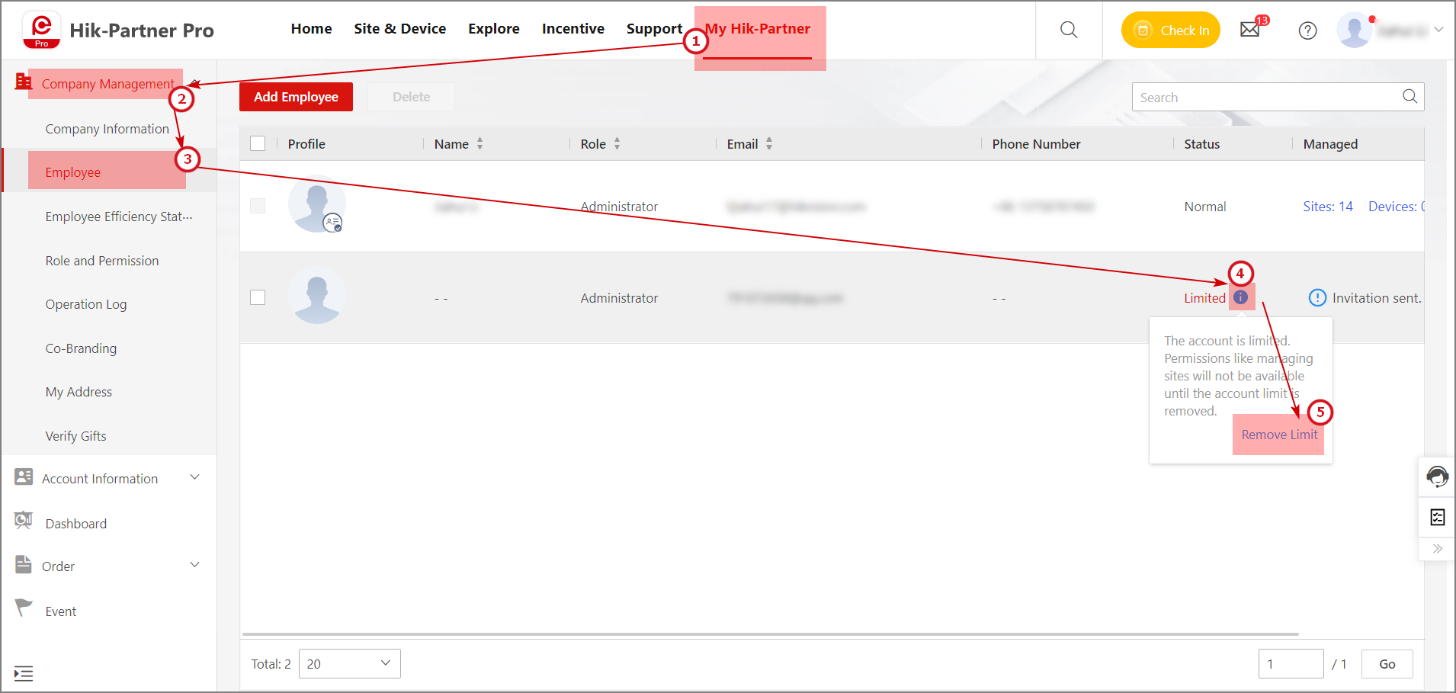Click the yellow Check In button
This screenshot has height=693, width=1456.
tap(1171, 30)
